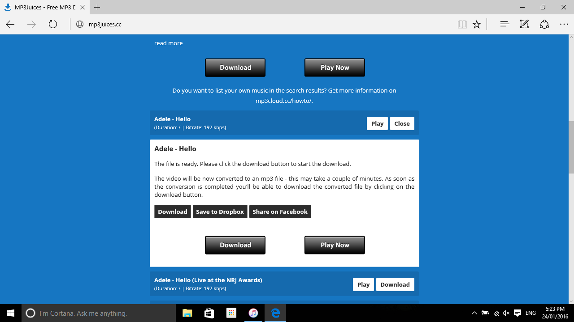
Task: Open a new browser tab
Action: pyautogui.click(x=97, y=7)
